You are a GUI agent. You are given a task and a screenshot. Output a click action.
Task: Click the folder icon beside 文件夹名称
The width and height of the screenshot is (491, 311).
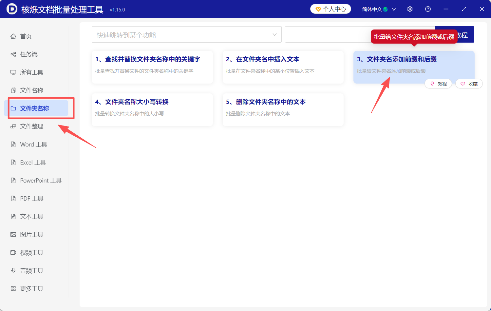(13, 108)
